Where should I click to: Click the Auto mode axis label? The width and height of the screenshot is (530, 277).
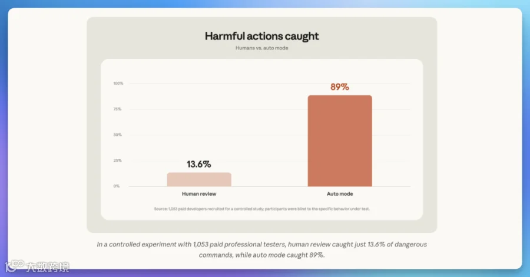click(340, 193)
